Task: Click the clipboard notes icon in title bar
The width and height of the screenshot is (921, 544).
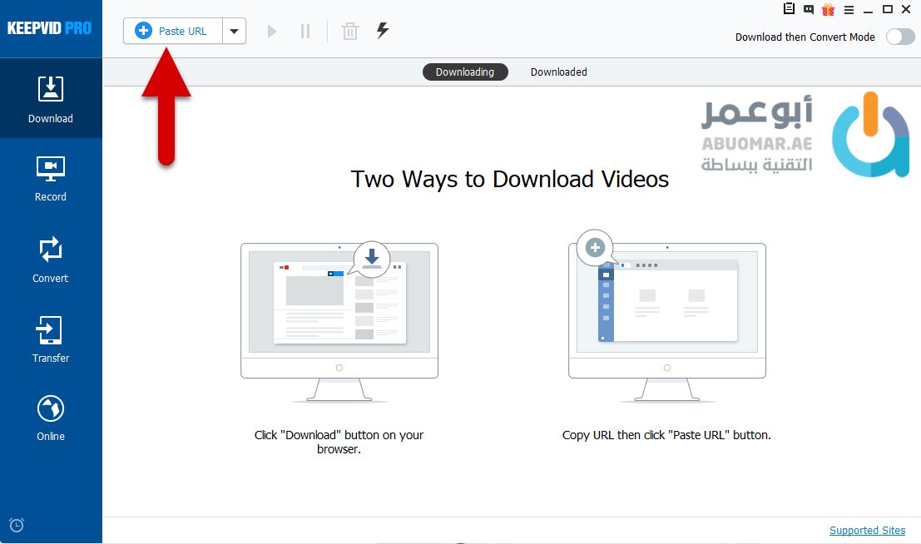Action: click(790, 10)
